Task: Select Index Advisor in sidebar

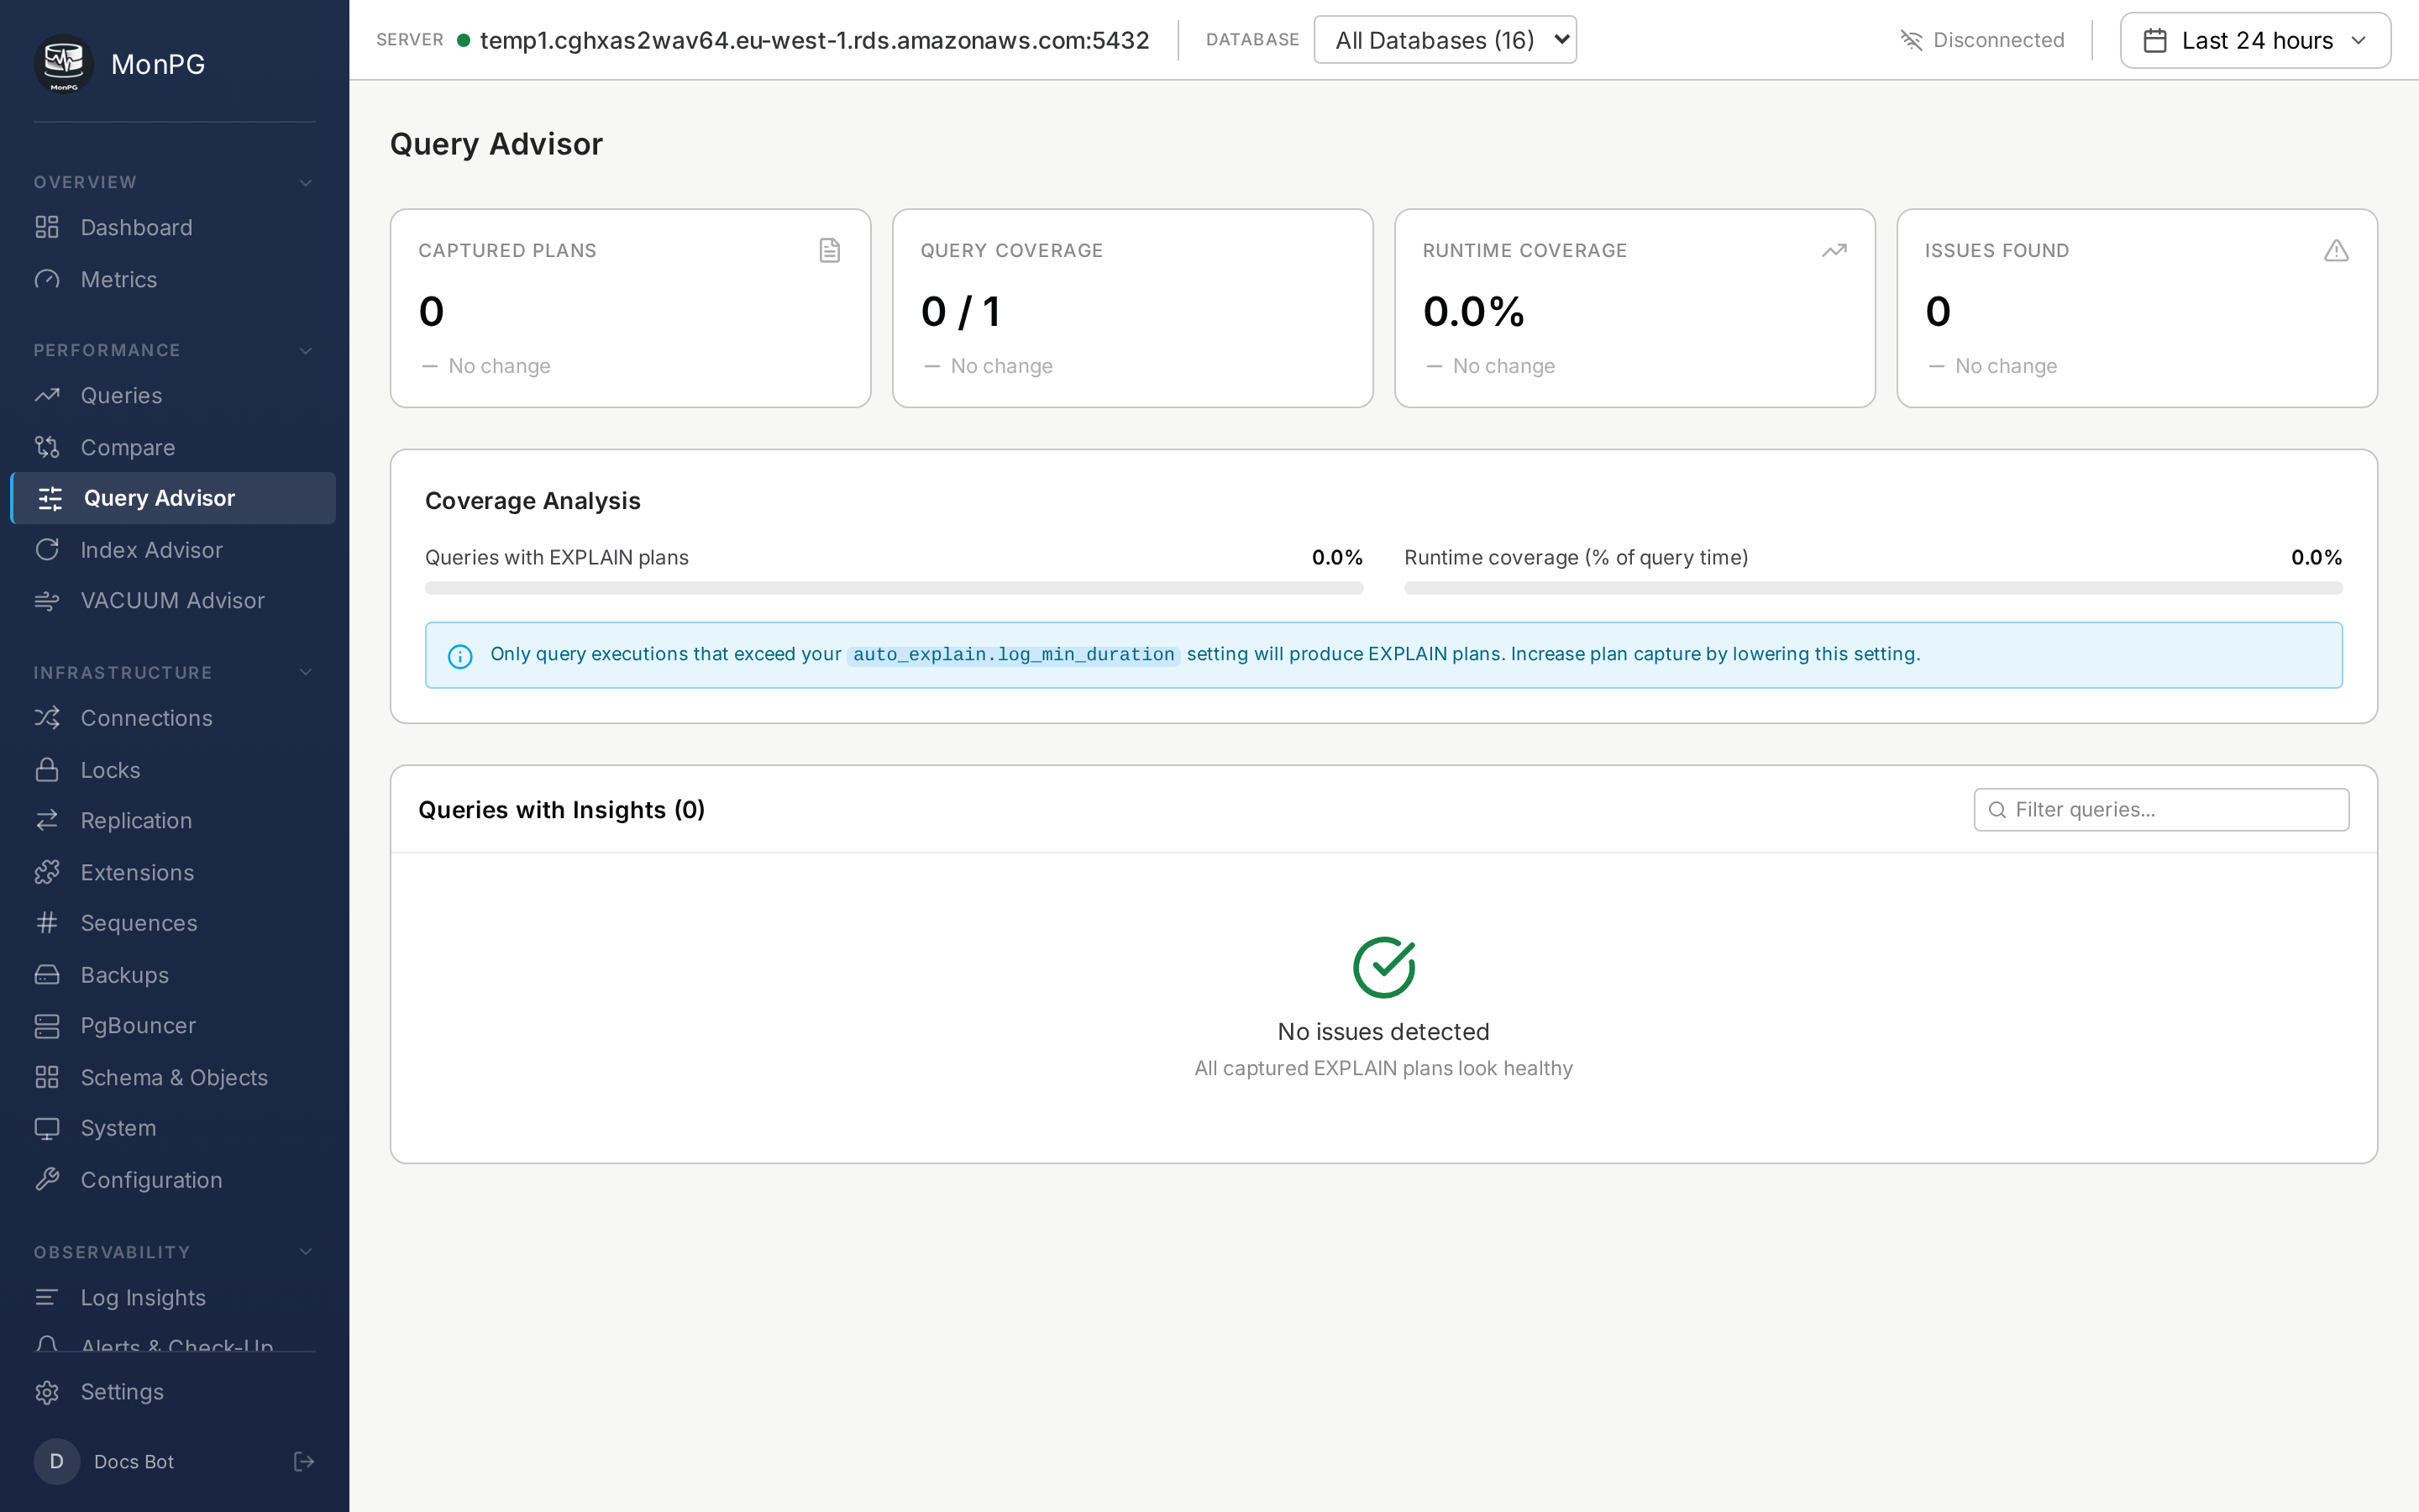Action: coord(173,549)
